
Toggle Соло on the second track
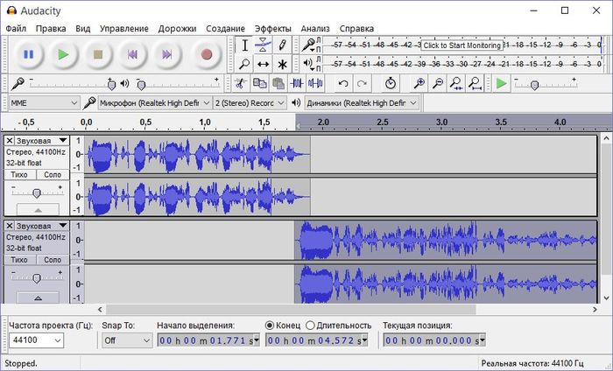coord(53,260)
